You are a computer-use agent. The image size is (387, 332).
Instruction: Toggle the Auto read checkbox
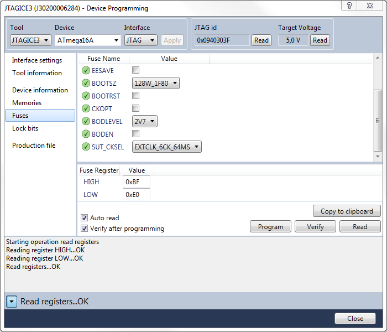(x=85, y=218)
